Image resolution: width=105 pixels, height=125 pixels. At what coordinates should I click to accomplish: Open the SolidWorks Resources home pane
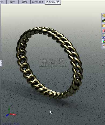[x=103, y=15]
